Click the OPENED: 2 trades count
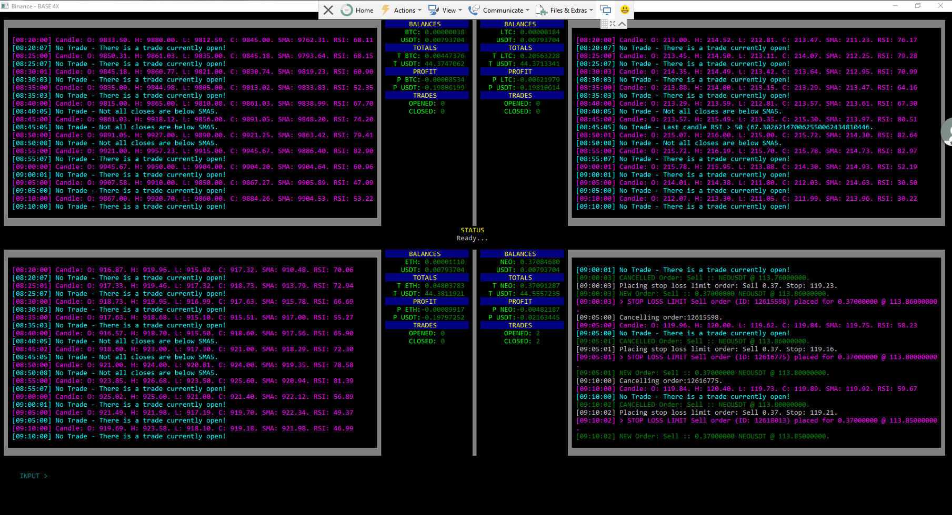The height and width of the screenshot is (515, 952). click(x=522, y=333)
